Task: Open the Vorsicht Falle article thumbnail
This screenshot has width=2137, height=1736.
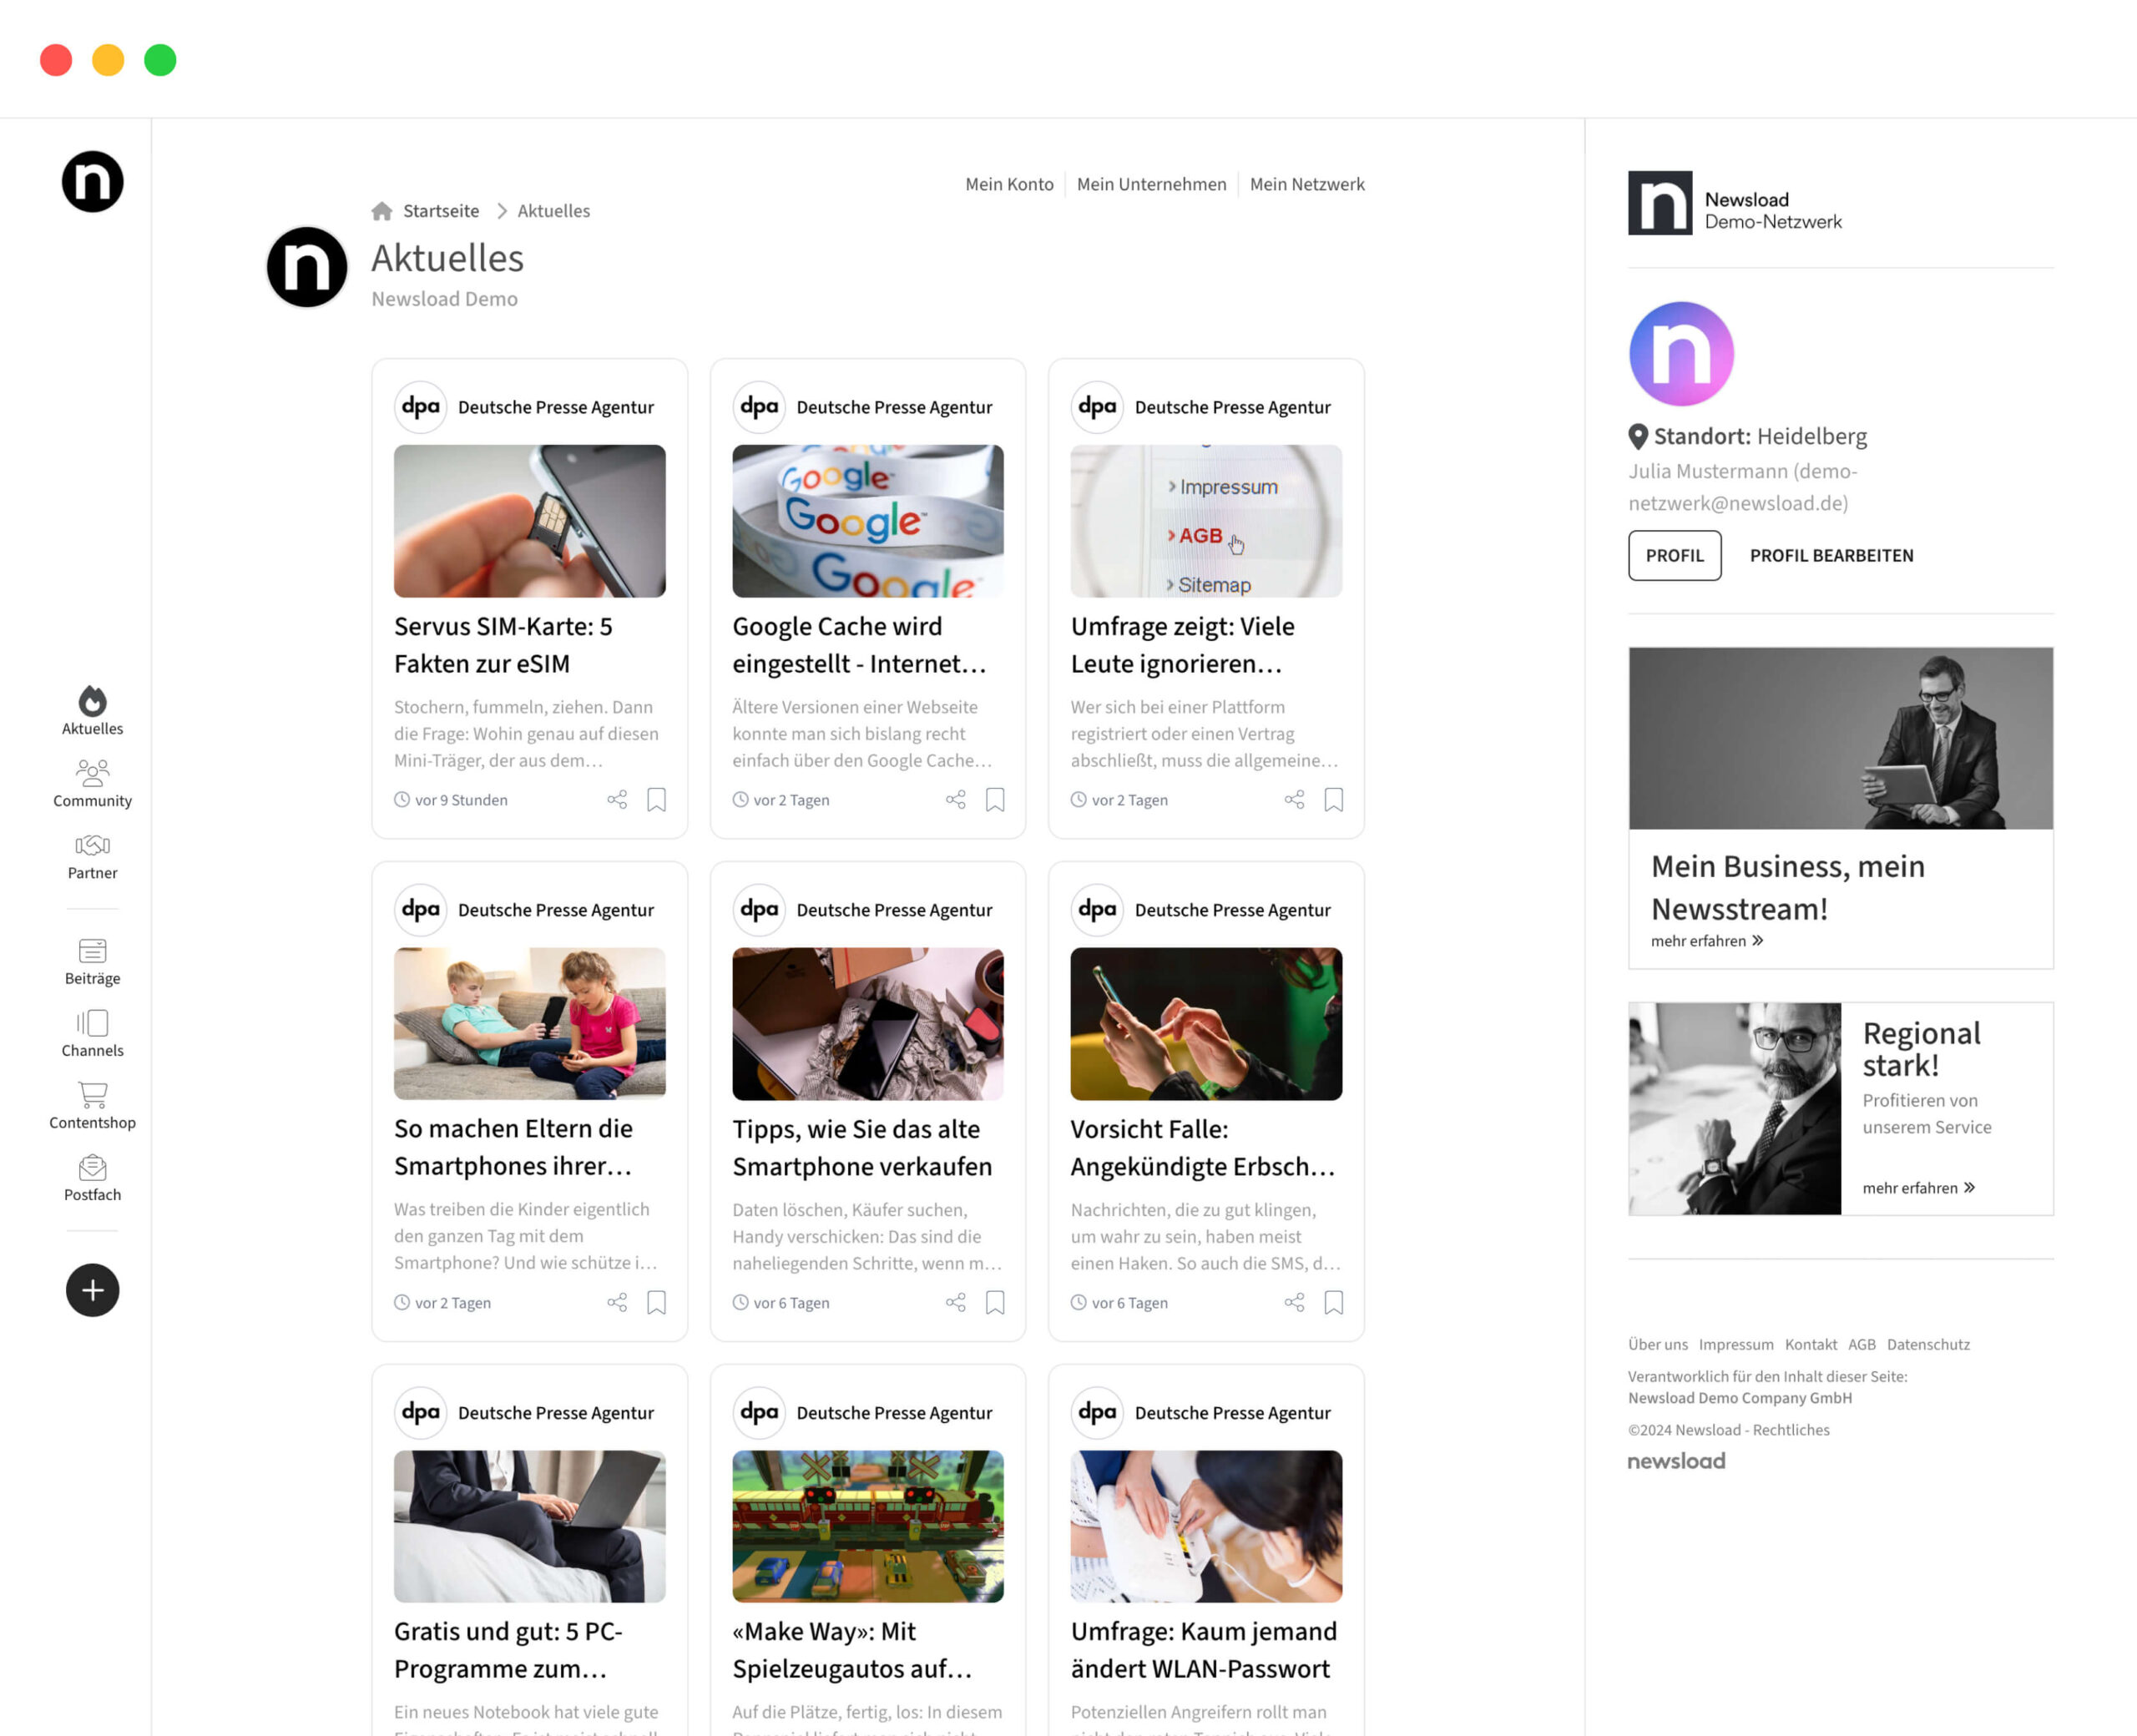Action: [x=1205, y=1024]
